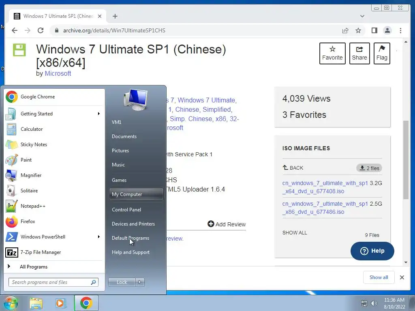Open Magnifier tool
This screenshot has width=415, height=311.
click(x=54, y=175)
